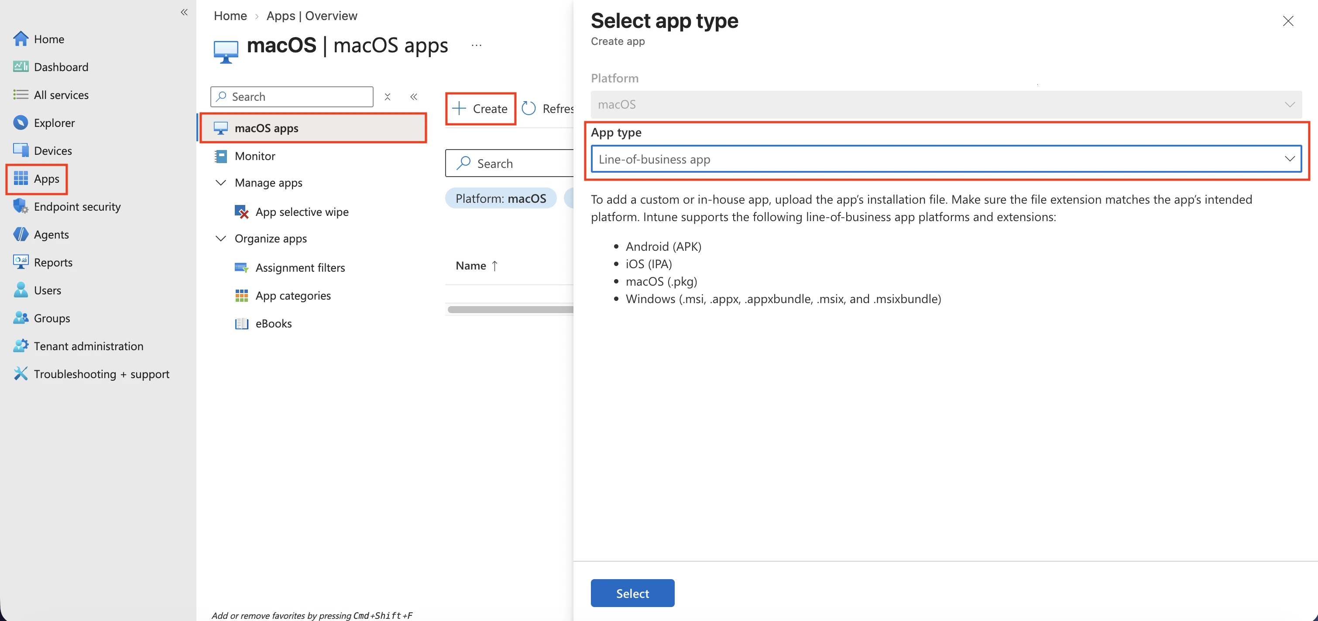Sort by the Name column header
This screenshot has width=1318, height=621.
pyautogui.click(x=476, y=265)
